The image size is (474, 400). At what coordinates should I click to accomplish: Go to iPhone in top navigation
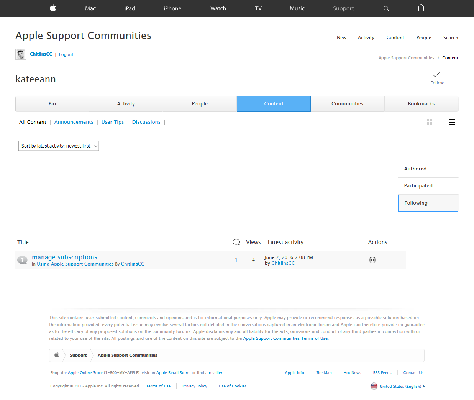(173, 8)
